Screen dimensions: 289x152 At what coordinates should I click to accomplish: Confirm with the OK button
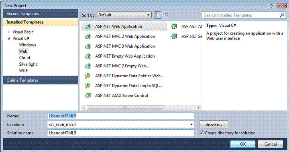pos(243,144)
